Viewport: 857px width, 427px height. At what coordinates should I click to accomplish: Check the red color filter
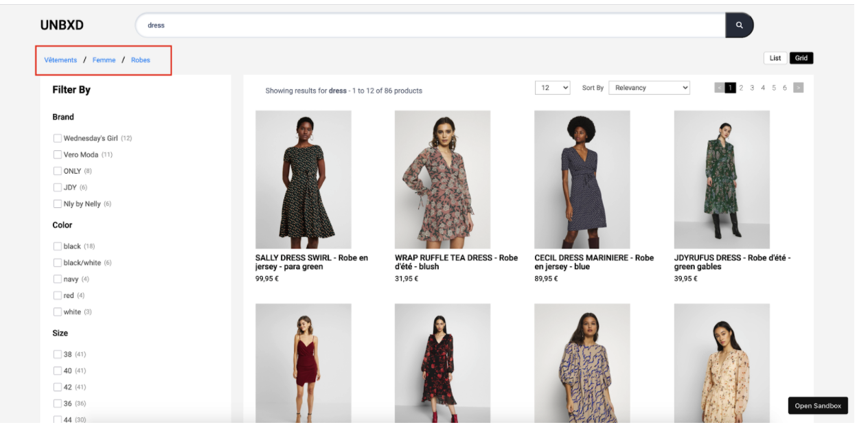pos(58,295)
